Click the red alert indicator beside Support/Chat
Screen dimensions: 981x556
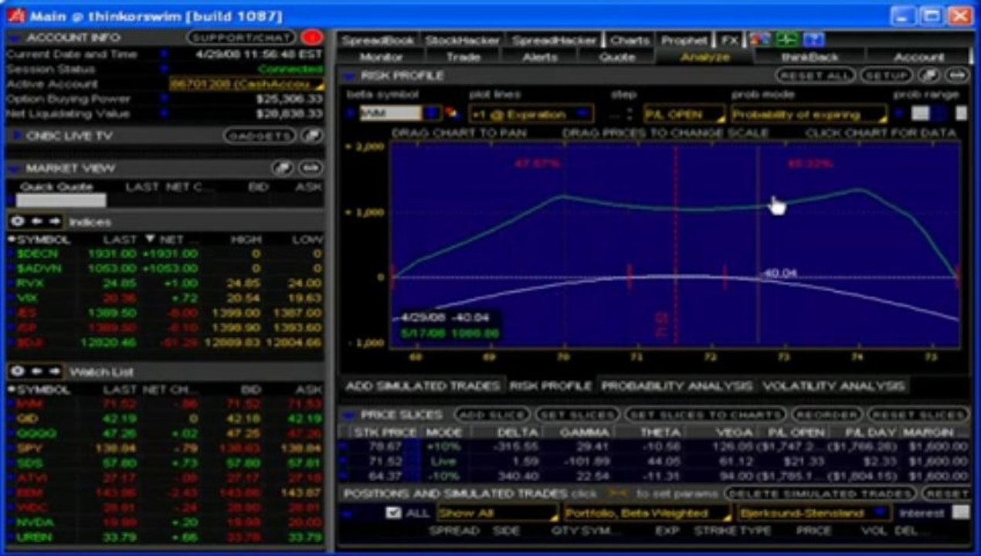(x=312, y=37)
